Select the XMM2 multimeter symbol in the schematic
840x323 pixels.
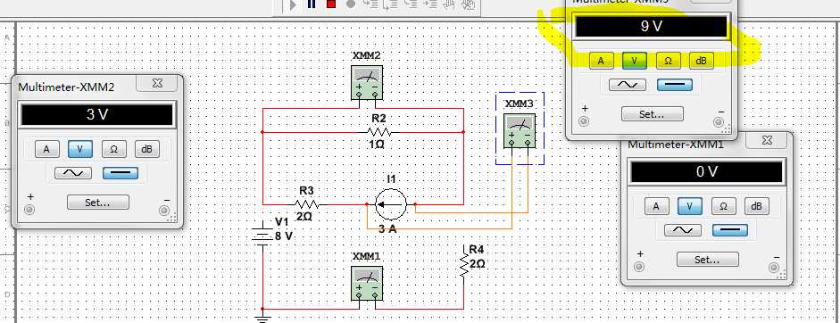pos(367,82)
